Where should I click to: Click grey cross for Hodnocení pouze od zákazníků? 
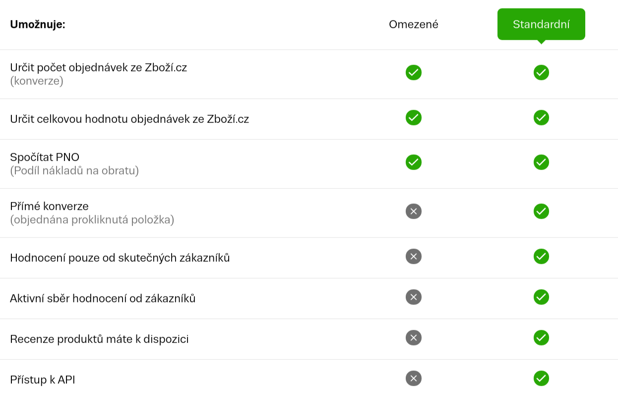pos(414,256)
